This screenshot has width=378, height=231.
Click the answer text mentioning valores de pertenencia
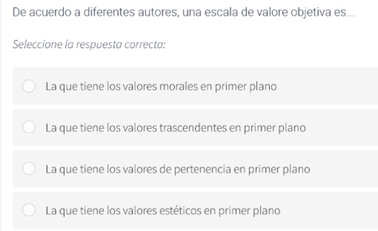coord(178,169)
